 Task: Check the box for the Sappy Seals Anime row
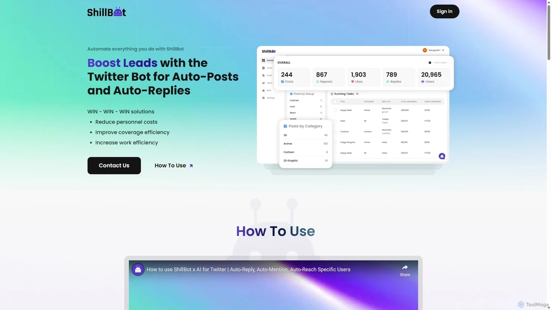(x=335, y=110)
